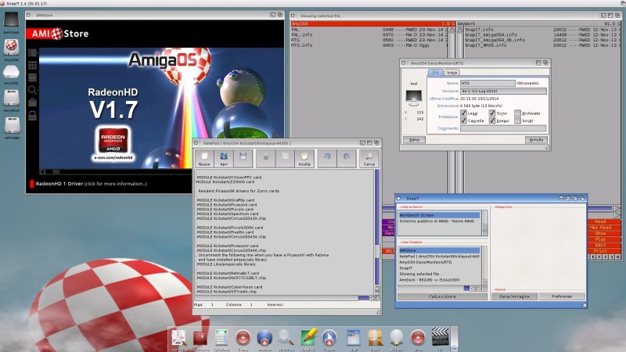The width and height of the screenshot is (626, 352).
Task: Click the AmigaOS RadeonHD V1.7 banner image
Action: [x=161, y=108]
